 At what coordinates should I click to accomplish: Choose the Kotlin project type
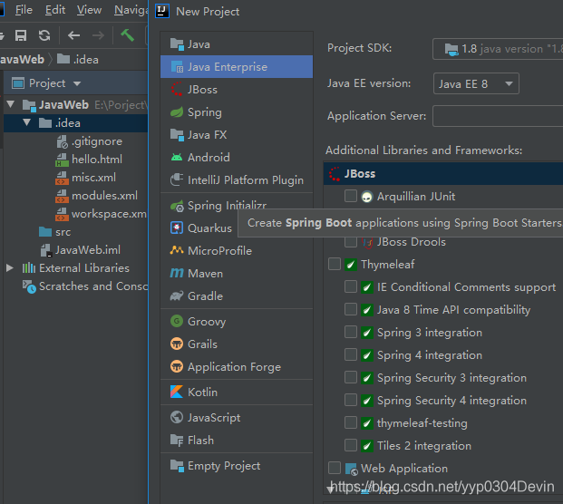(202, 393)
